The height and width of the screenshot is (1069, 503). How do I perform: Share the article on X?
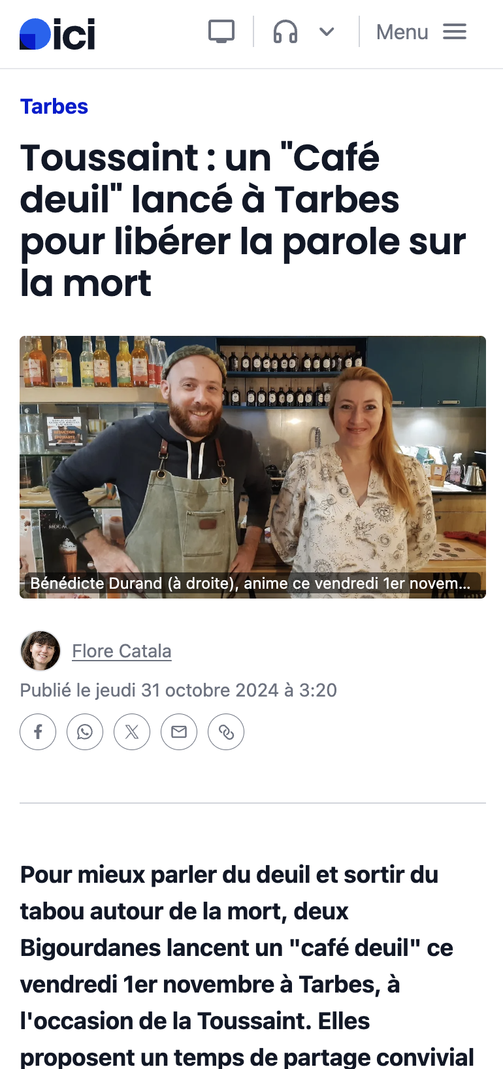(x=132, y=732)
